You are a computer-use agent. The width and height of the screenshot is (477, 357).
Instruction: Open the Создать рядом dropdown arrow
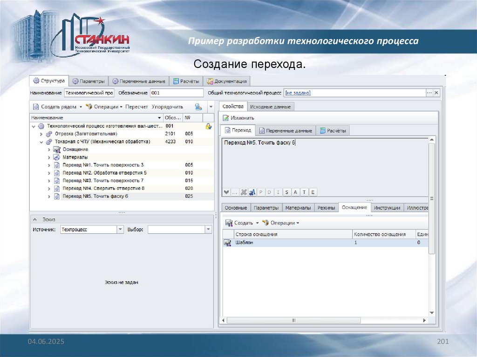[81, 107]
